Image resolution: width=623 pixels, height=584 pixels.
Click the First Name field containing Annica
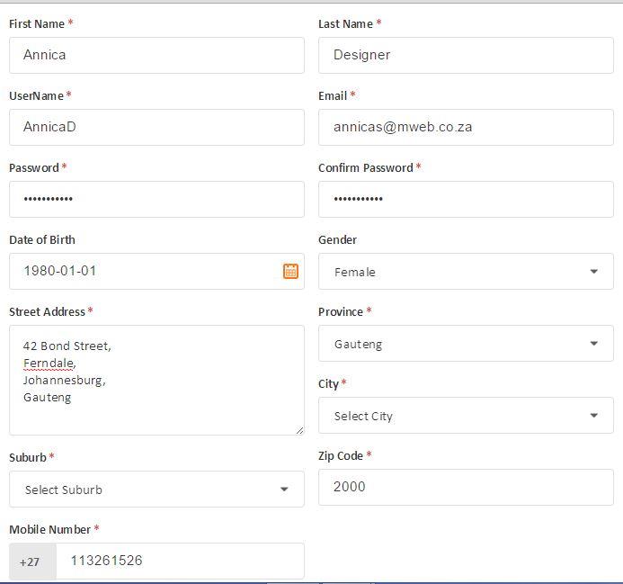pos(156,55)
